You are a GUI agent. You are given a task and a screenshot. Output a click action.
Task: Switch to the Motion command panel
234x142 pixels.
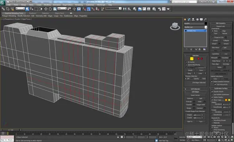(197, 19)
